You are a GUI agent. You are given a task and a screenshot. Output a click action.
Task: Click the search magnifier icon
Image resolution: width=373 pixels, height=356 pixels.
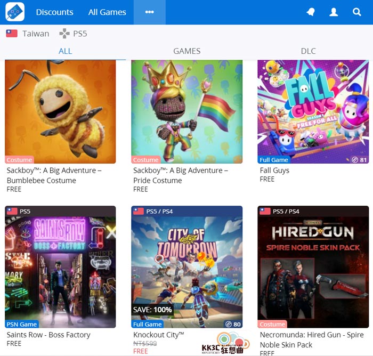tap(356, 12)
